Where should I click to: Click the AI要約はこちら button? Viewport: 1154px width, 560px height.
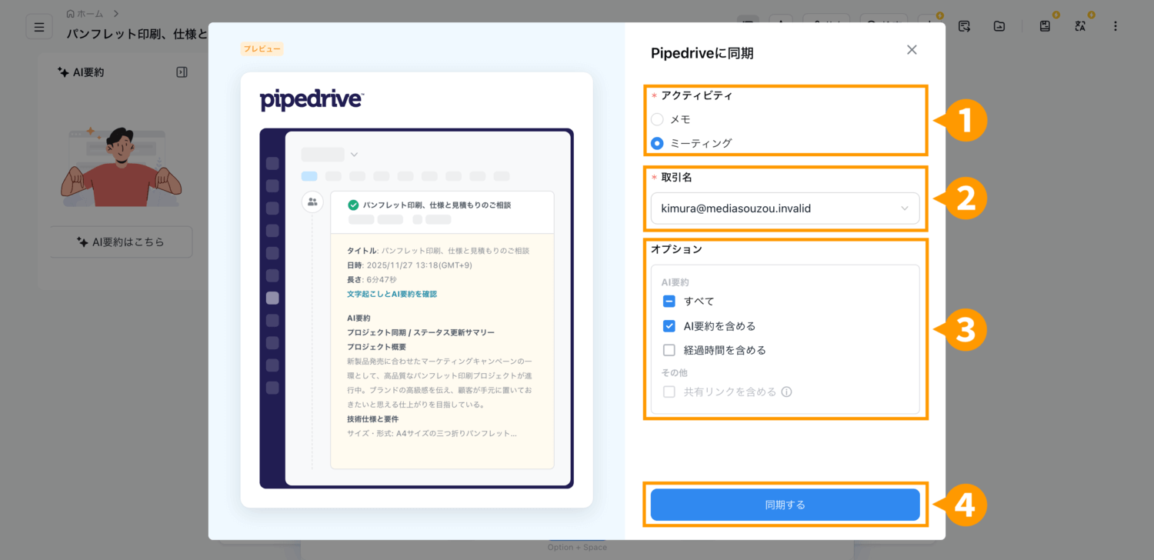pyautogui.click(x=121, y=242)
